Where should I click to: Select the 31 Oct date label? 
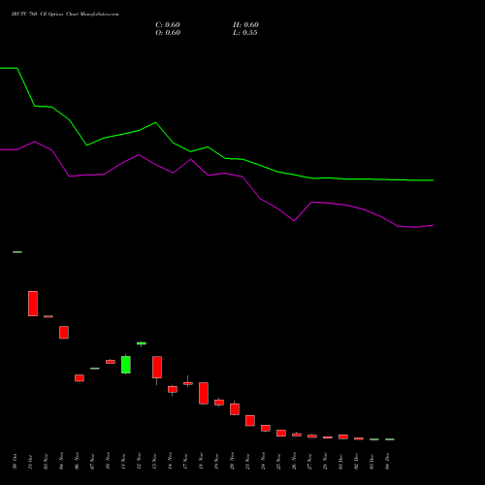tap(30, 462)
